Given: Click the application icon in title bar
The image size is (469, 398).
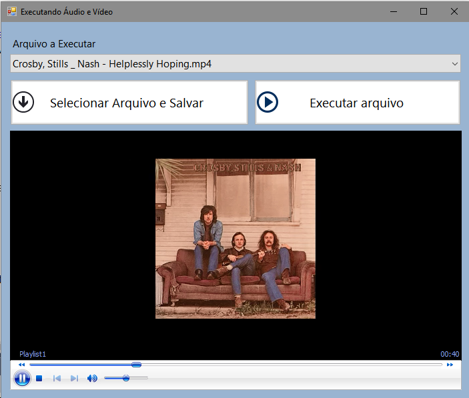Looking at the screenshot, I should pyautogui.click(x=12, y=11).
